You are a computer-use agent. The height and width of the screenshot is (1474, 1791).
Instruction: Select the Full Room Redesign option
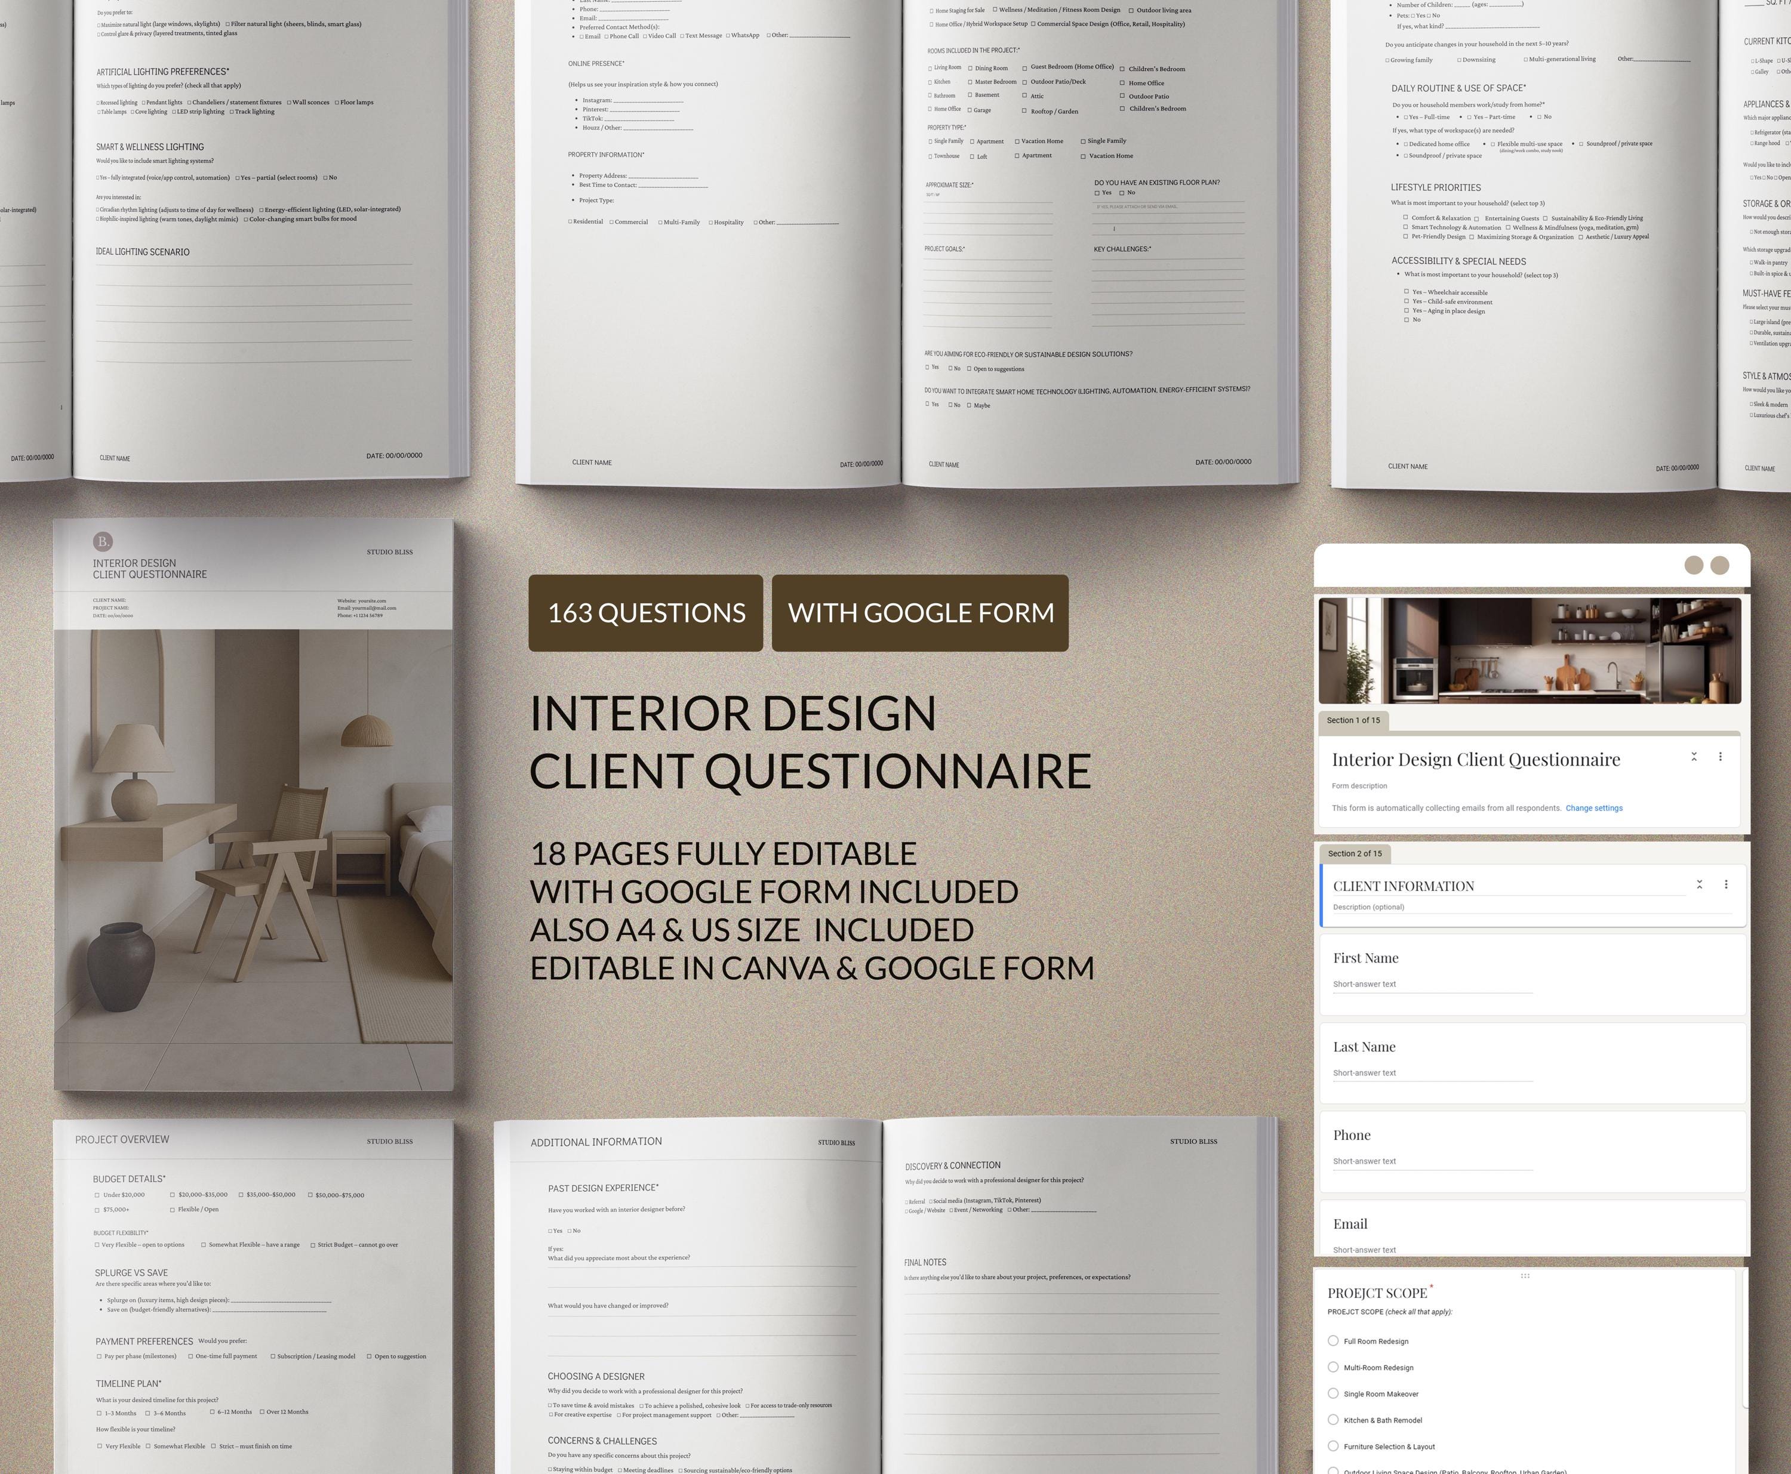pyautogui.click(x=1333, y=1341)
